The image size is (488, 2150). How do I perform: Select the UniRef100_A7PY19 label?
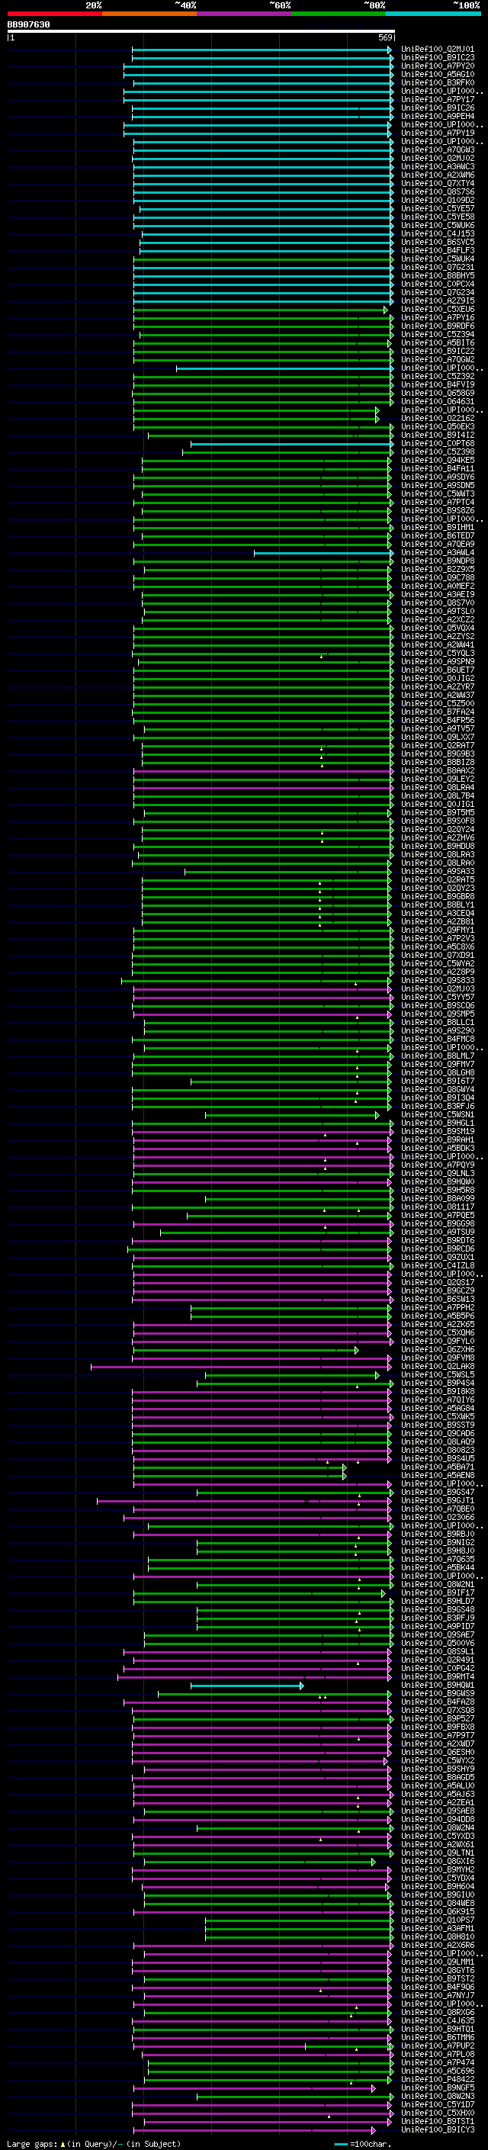437,133
